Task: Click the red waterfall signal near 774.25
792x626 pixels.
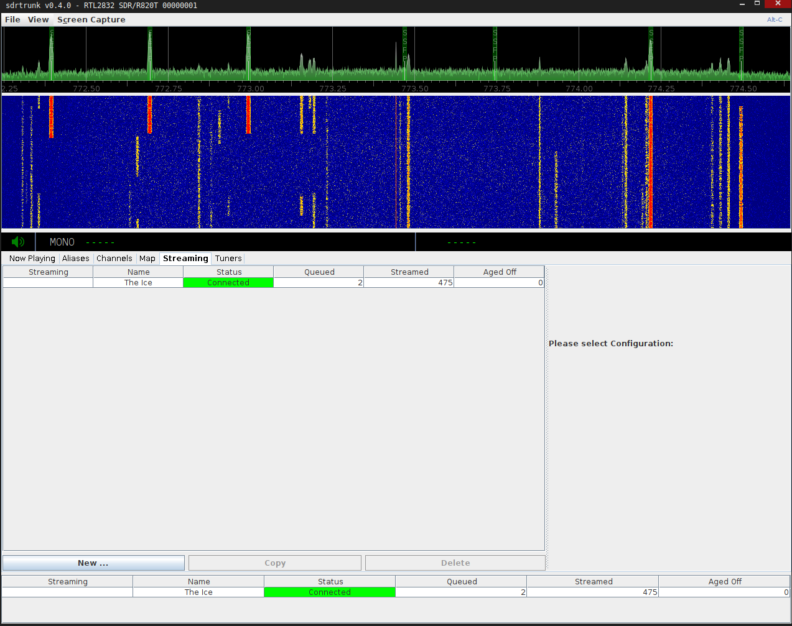Action: click(x=651, y=162)
